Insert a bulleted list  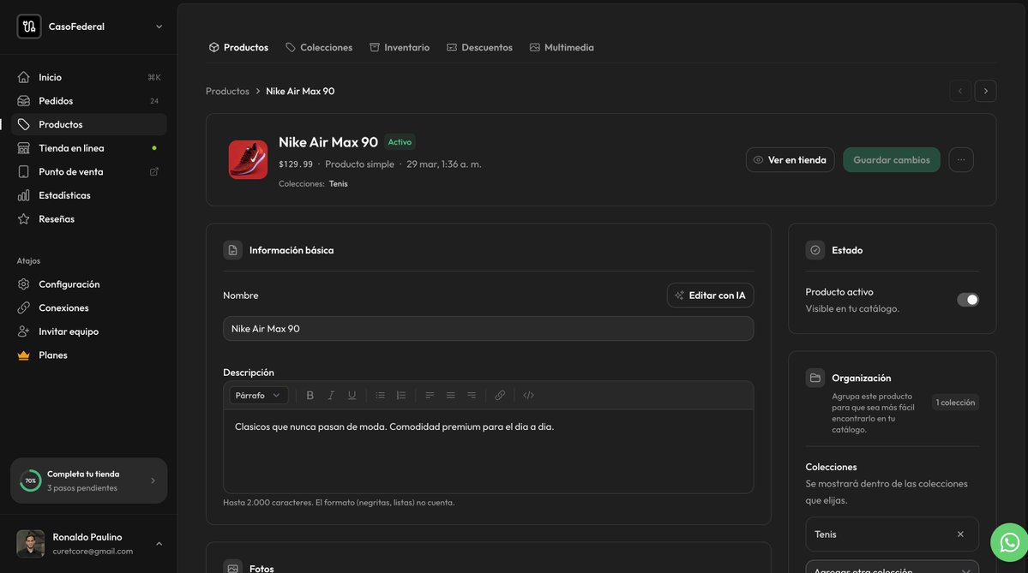click(x=381, y=396)
